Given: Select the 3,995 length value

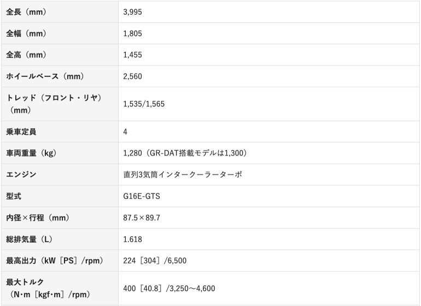Looking at the screenshot, I should 133,11.
